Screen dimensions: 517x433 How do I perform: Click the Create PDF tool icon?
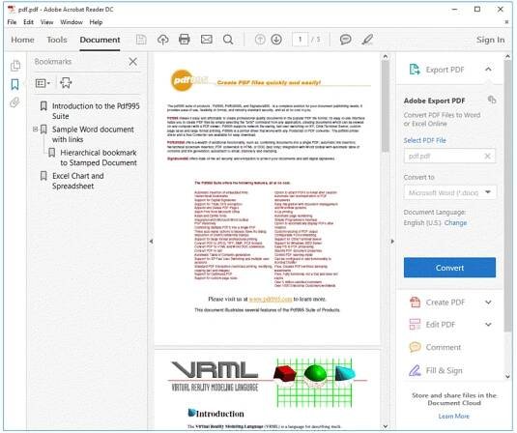(415, 303)
